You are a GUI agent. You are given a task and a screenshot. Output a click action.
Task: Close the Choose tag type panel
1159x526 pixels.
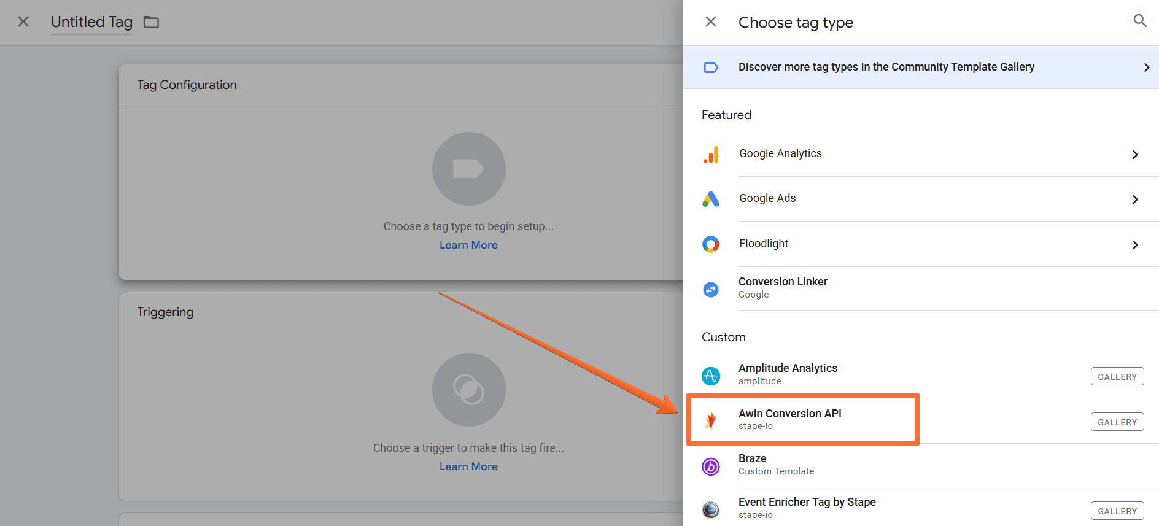pyautogui.click(x=711, y=22)
